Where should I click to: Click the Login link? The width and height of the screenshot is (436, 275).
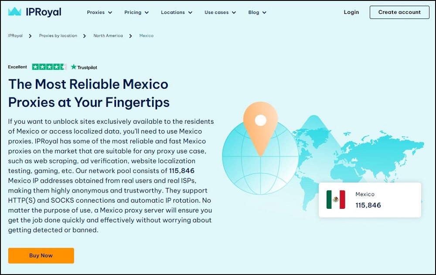(351, 12)
